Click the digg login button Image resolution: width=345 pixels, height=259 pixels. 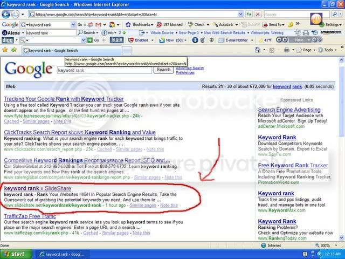[116, 40]
